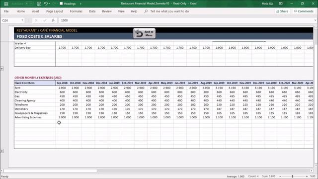Toggle the Headings checkbox
Viewport: 318px width, 179px height.
click(x=61, y=3)
